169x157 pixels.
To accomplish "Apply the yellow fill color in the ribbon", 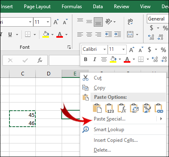I will (46, 34).
